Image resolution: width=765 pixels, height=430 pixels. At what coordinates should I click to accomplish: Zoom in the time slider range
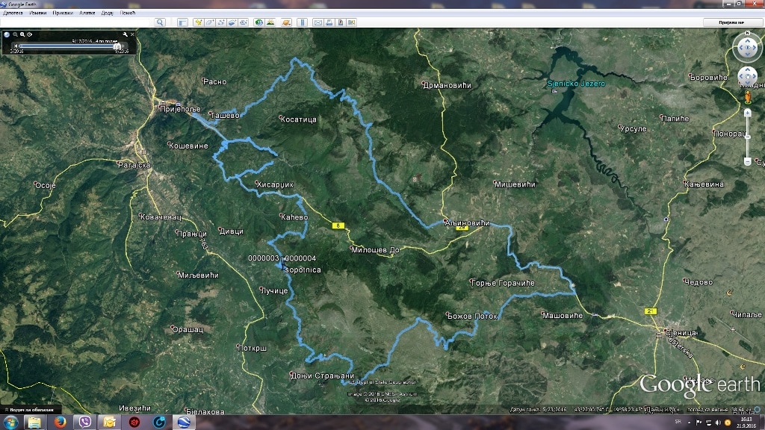pos(22,34)
